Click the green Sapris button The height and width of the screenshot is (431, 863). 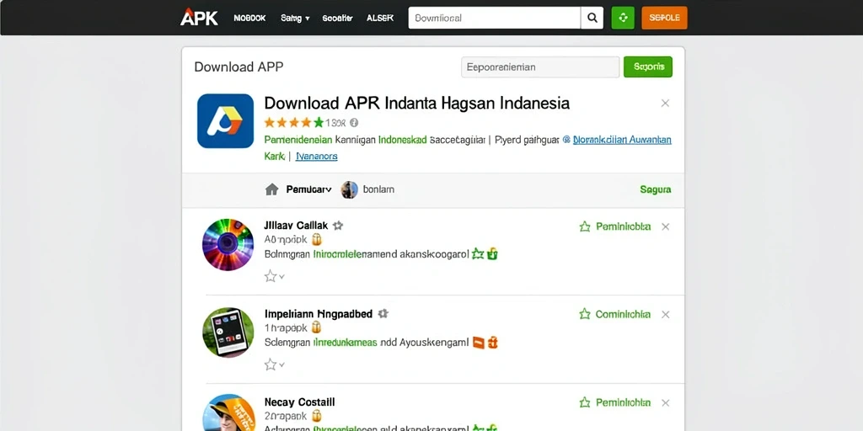[x=648, y=67]
